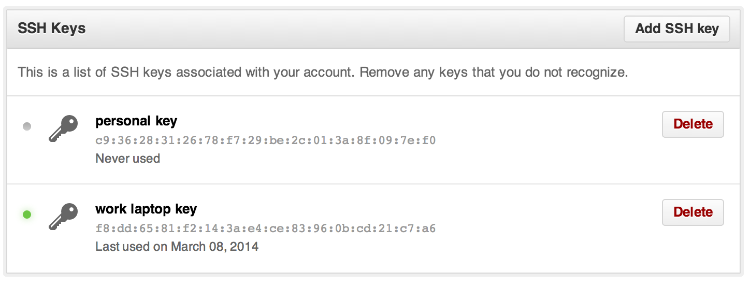This screenshot has width=750, height=285.
Task: Delete the work laptop key
Action: (x=693, y=212)
